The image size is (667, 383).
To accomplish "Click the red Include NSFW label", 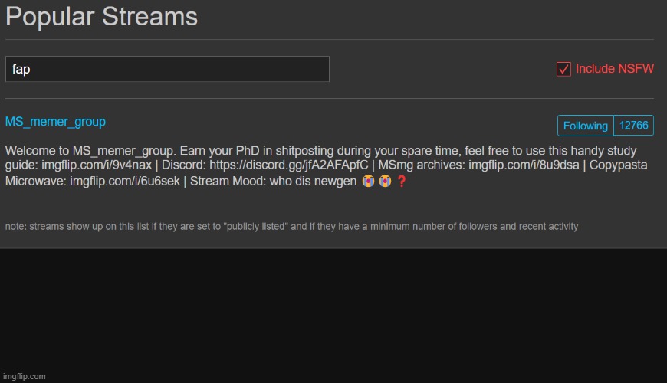I will (615, 69).
